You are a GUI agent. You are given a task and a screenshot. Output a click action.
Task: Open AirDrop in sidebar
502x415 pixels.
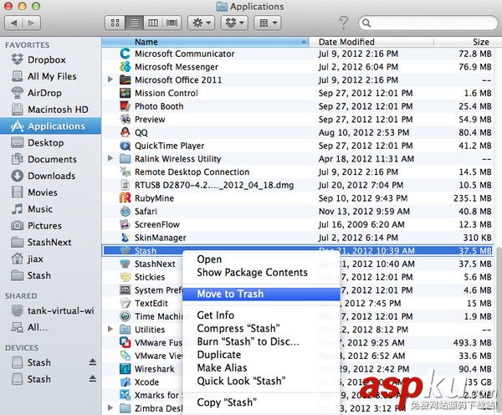point(50,93)
